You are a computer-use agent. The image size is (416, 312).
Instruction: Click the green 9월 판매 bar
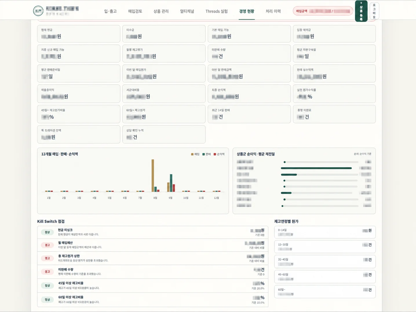point(171,183)
